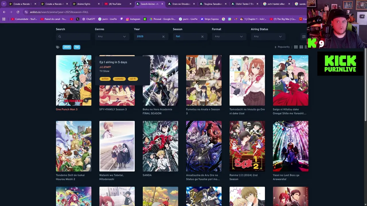Go back with the browser back arrow
The width and height of the screenshot is (367, 206).
tap(4, 12)
